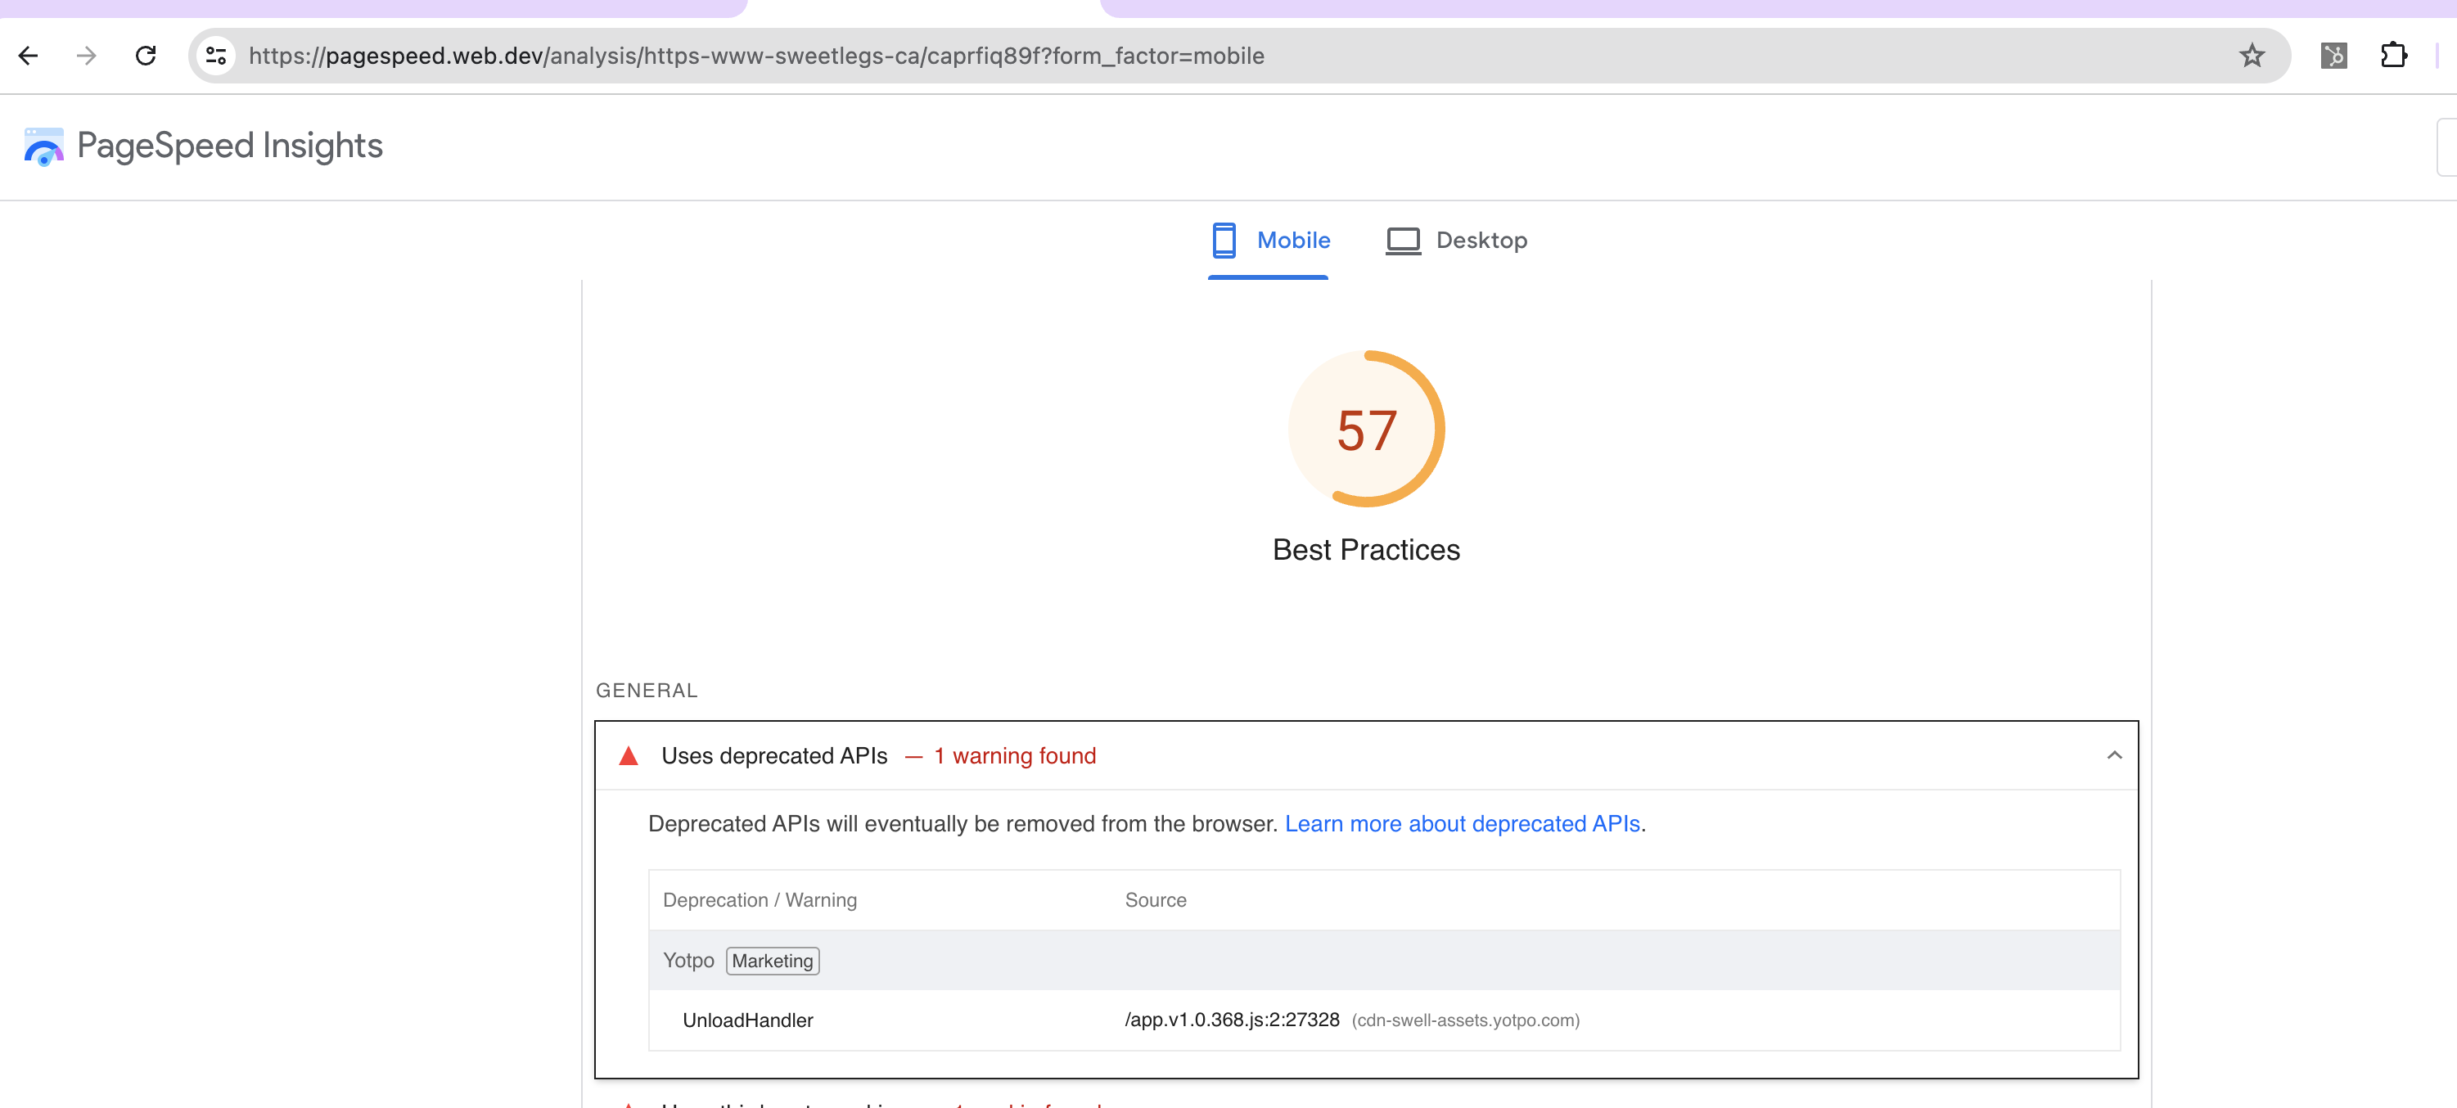Click the 1 warning found text
This screenshot has width=2457, height=1108.
(x=1015, y=756)
